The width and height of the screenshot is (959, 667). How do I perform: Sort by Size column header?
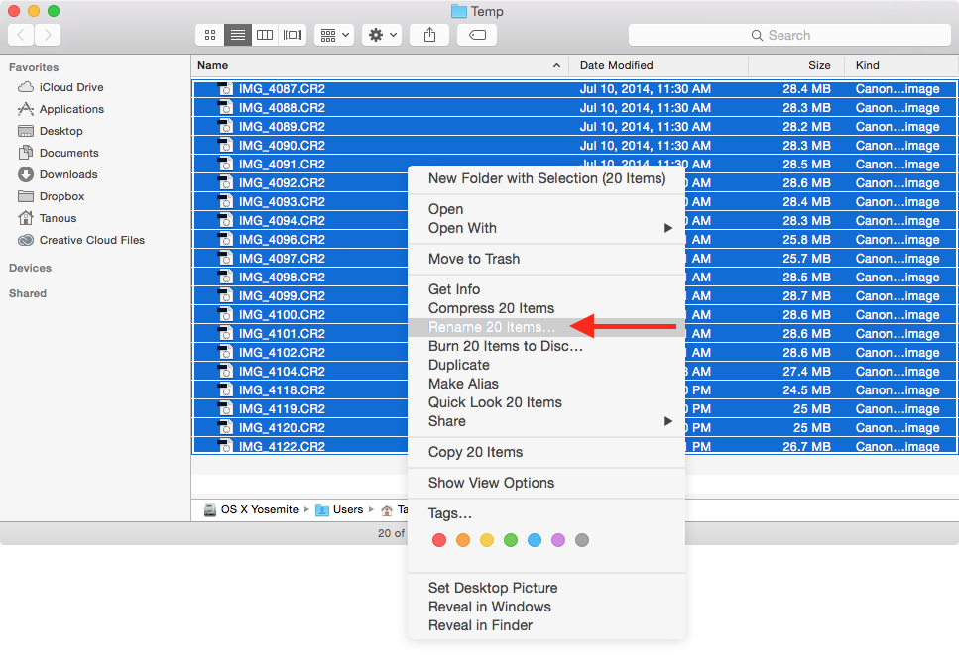coord(796,65)
